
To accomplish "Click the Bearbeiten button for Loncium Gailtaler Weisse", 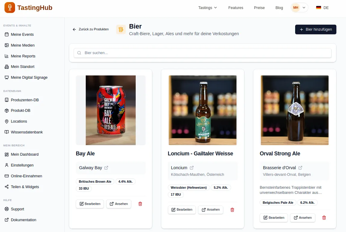I will coord(182,210).
